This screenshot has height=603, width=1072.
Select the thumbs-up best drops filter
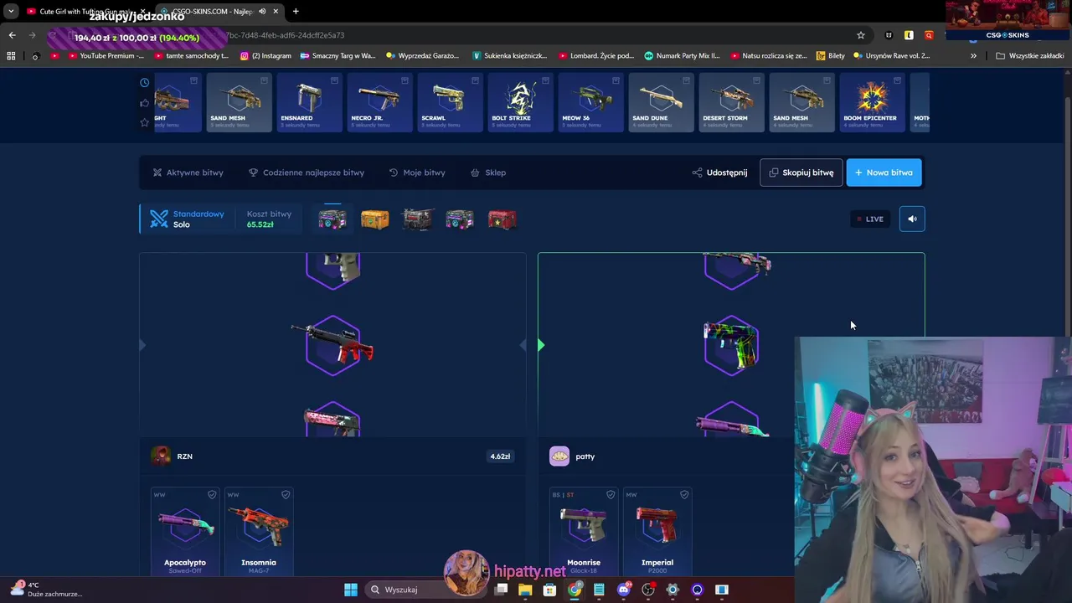[144, 102]
